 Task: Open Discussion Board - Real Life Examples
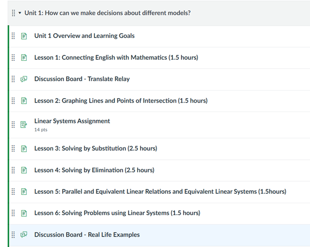click(87, 235)
